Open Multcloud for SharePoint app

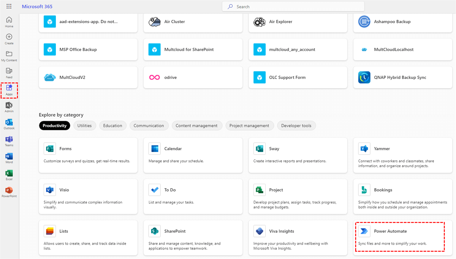point(193,49)
